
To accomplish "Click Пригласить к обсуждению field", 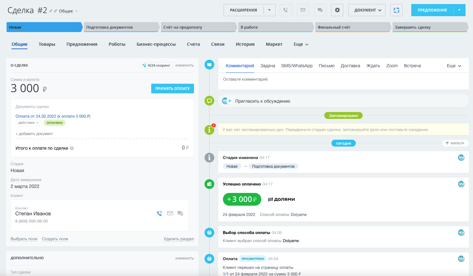I will 344,101.
